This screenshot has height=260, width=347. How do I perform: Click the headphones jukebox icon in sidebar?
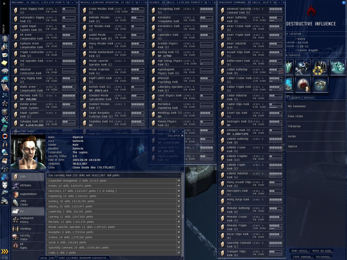[5, 168]
